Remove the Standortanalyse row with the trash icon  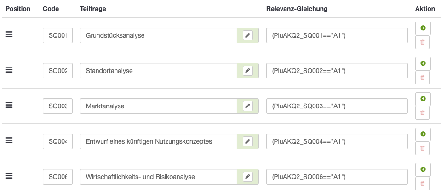(x=423, y=78)
